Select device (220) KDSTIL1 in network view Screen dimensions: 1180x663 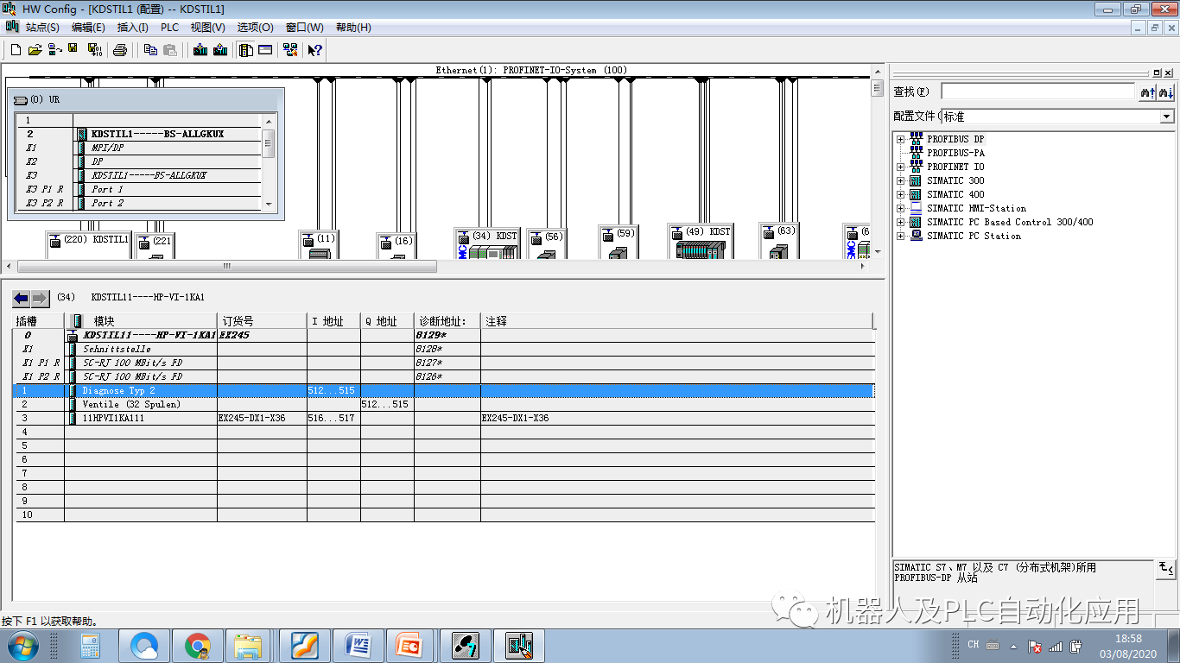[x=89, y=245]
